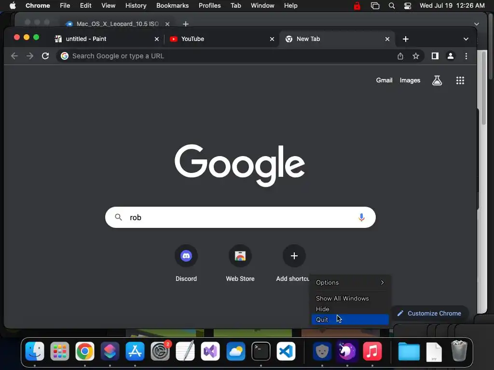494x370 pixels.
Task: Click the search magnifier in Google box
Action: pos(119,217)
